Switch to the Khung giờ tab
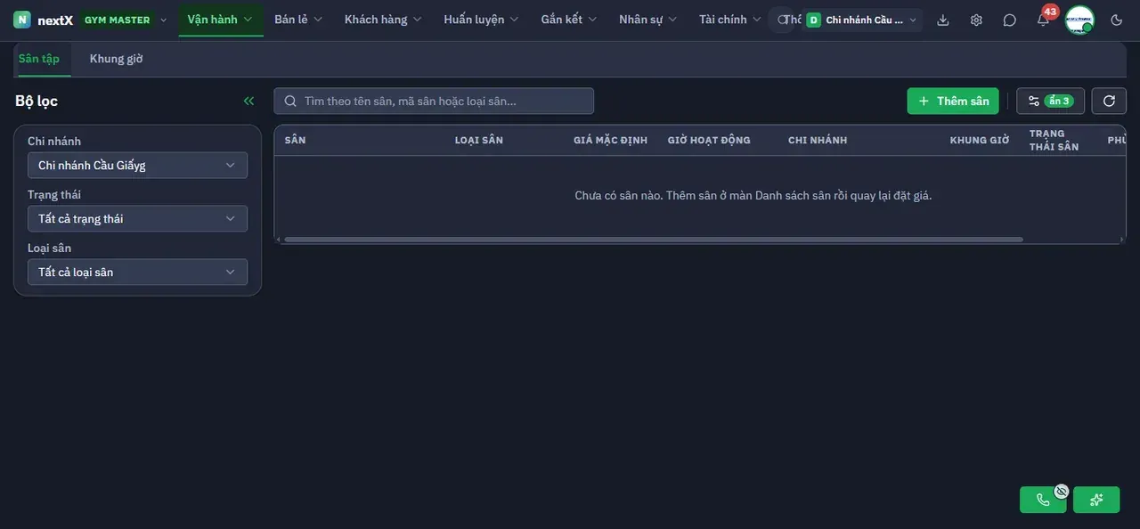Image resolution: width=1140 pixels, height=529 pixels. click(x=117, y=59)
